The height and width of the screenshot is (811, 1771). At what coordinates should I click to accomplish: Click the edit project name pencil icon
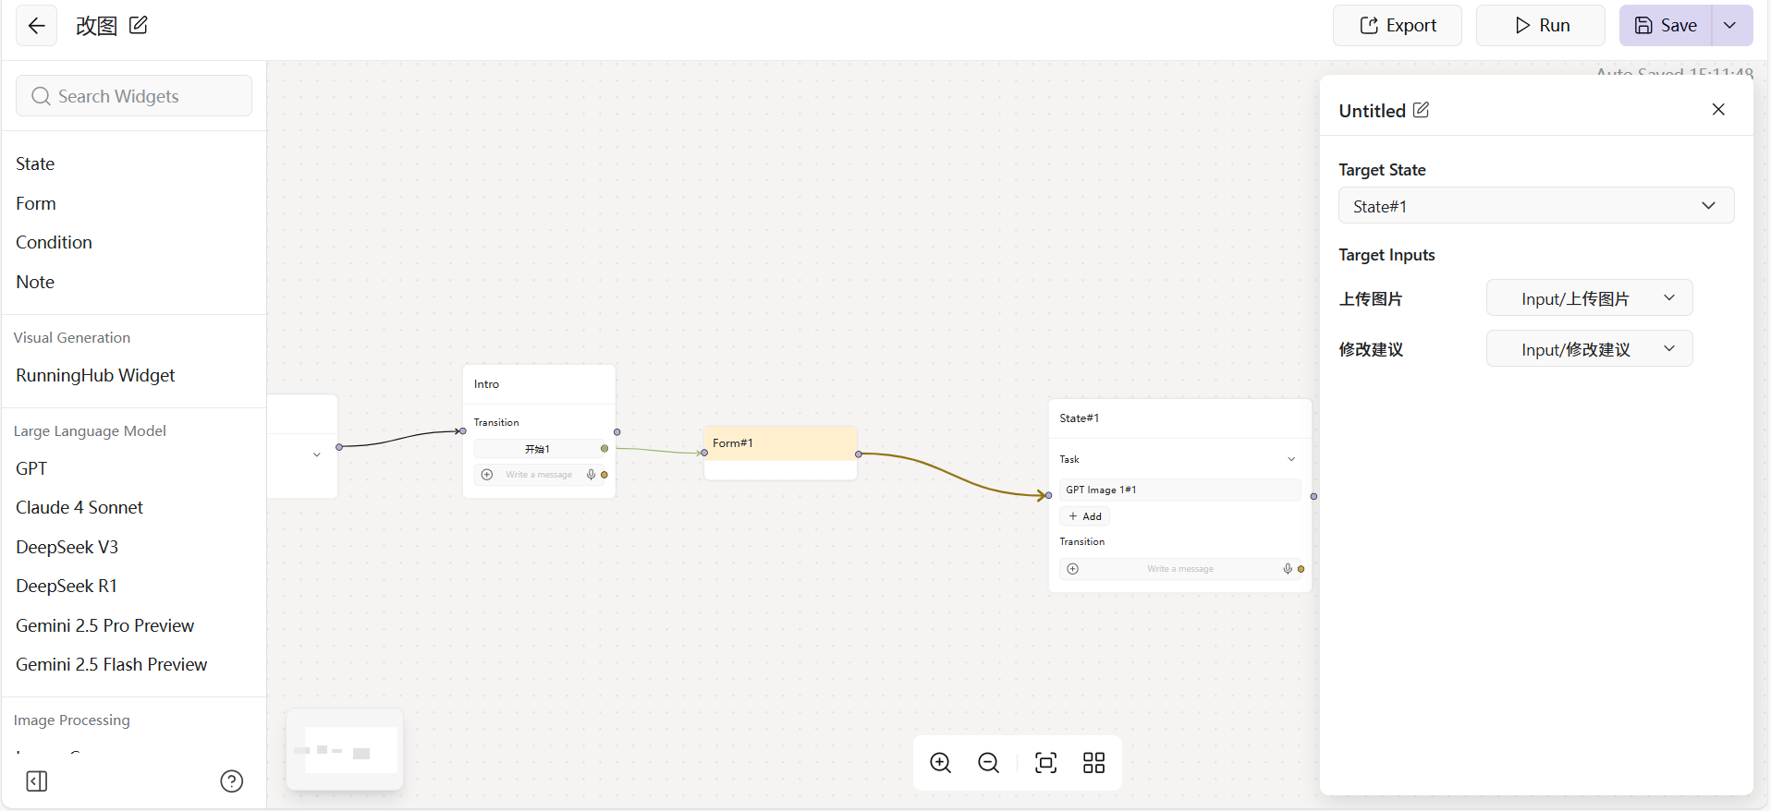pos(138,25)
